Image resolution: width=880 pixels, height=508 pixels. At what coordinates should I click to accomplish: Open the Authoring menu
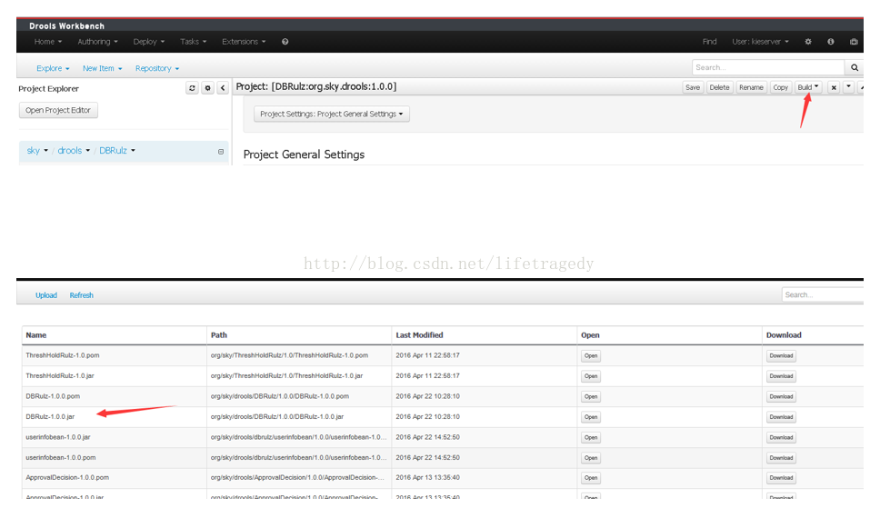[x=97, y=42]
